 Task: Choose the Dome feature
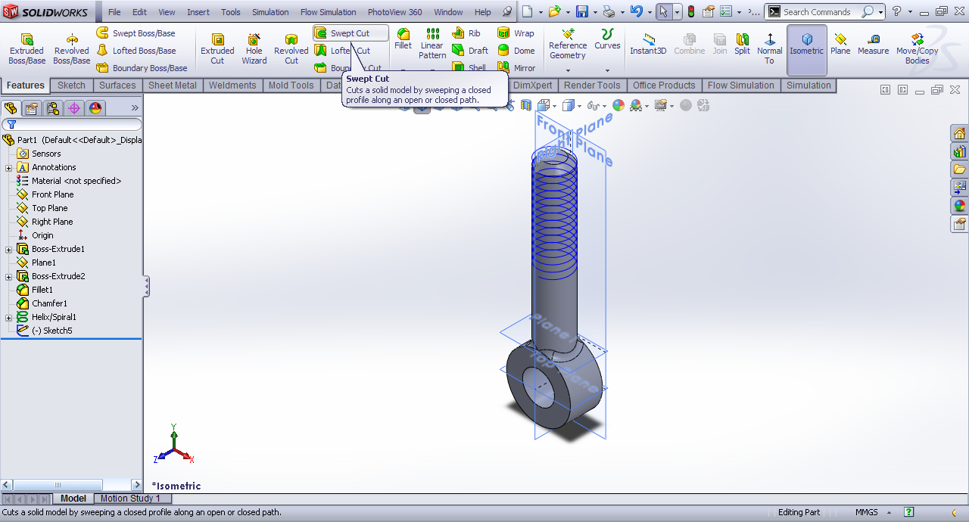point(516,51)
